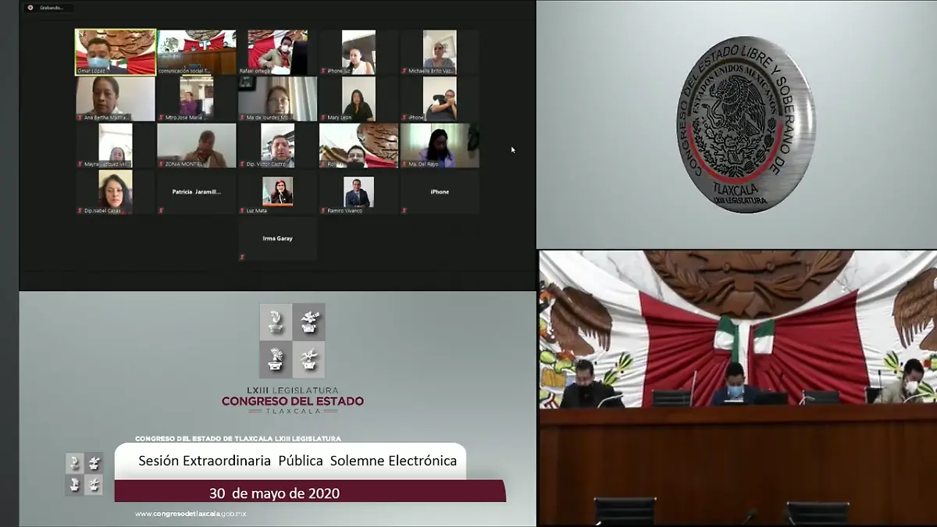Click muted mic icon beside Luz Mata

tap(242, 211)
